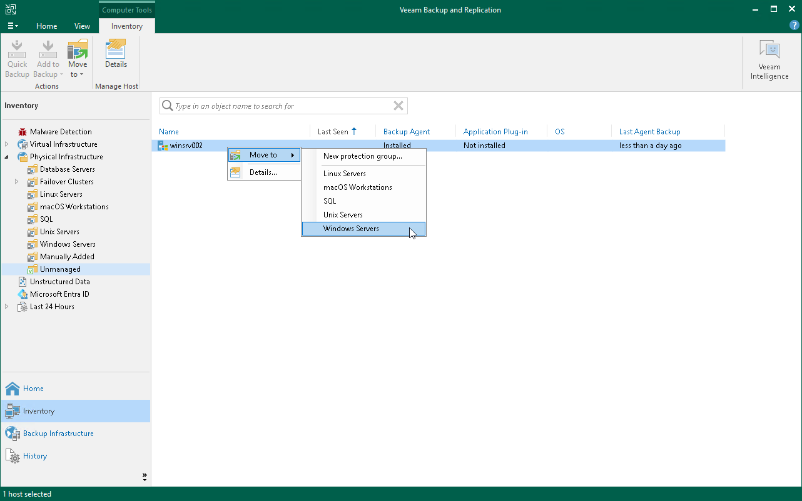Click the Linux Servers tree icon
The width and height of the screenshot is (802, 501).
pos(33,194)
